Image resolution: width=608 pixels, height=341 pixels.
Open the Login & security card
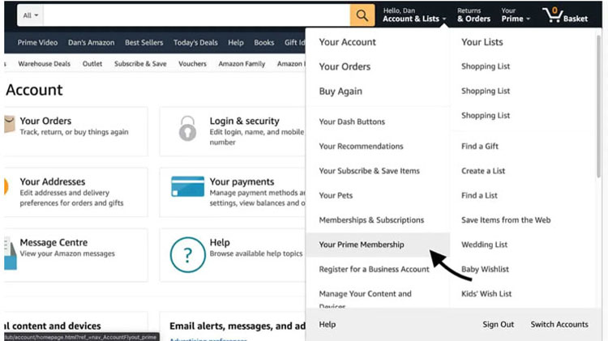(x=233, y=132)
